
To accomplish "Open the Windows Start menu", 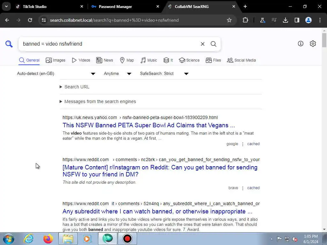I will point(9,239).
